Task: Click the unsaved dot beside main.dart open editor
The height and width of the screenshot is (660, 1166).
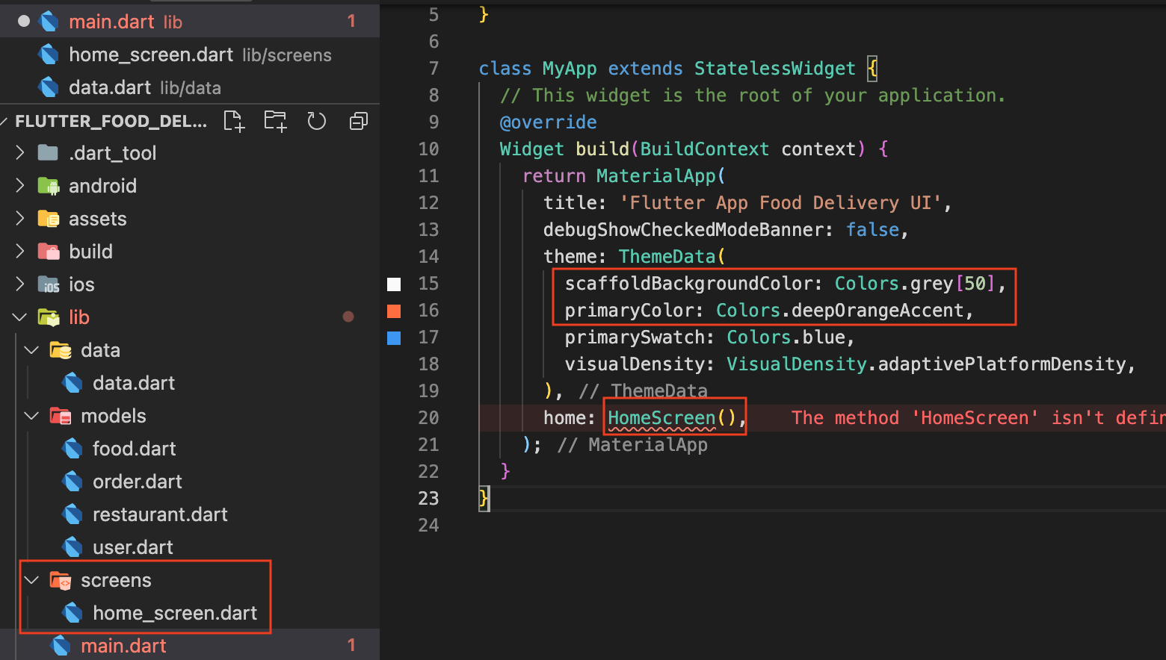Action: [24, 22]
